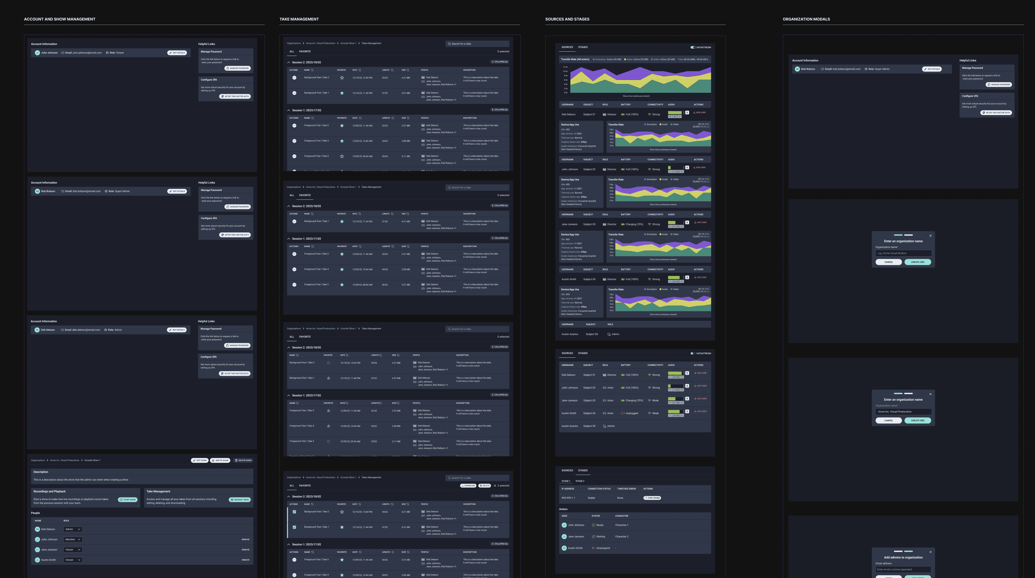This screenshot has height=578, width=1035.
Task: Mute microphone for Austin Smith's Unplugged row
Action: click(687, 411)
